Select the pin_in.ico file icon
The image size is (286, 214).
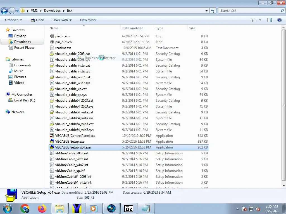coord(52,36)
